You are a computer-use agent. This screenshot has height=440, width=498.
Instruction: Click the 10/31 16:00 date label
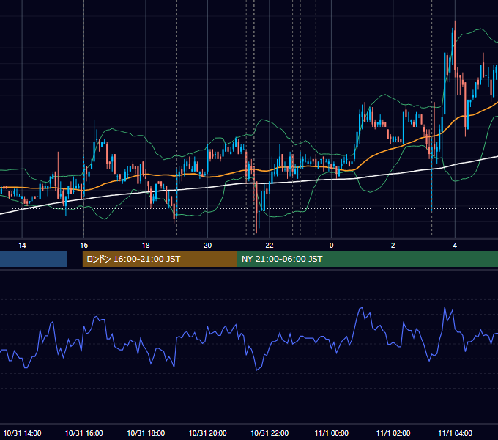click(83, 433)
